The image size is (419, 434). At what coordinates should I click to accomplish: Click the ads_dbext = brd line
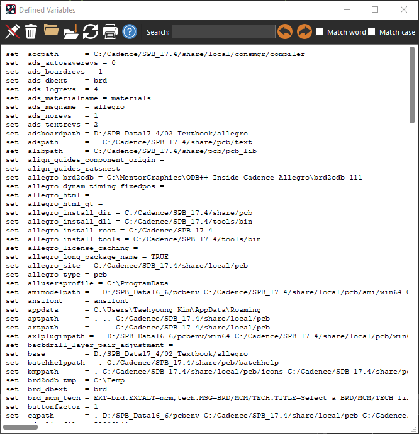pos(57,81)
